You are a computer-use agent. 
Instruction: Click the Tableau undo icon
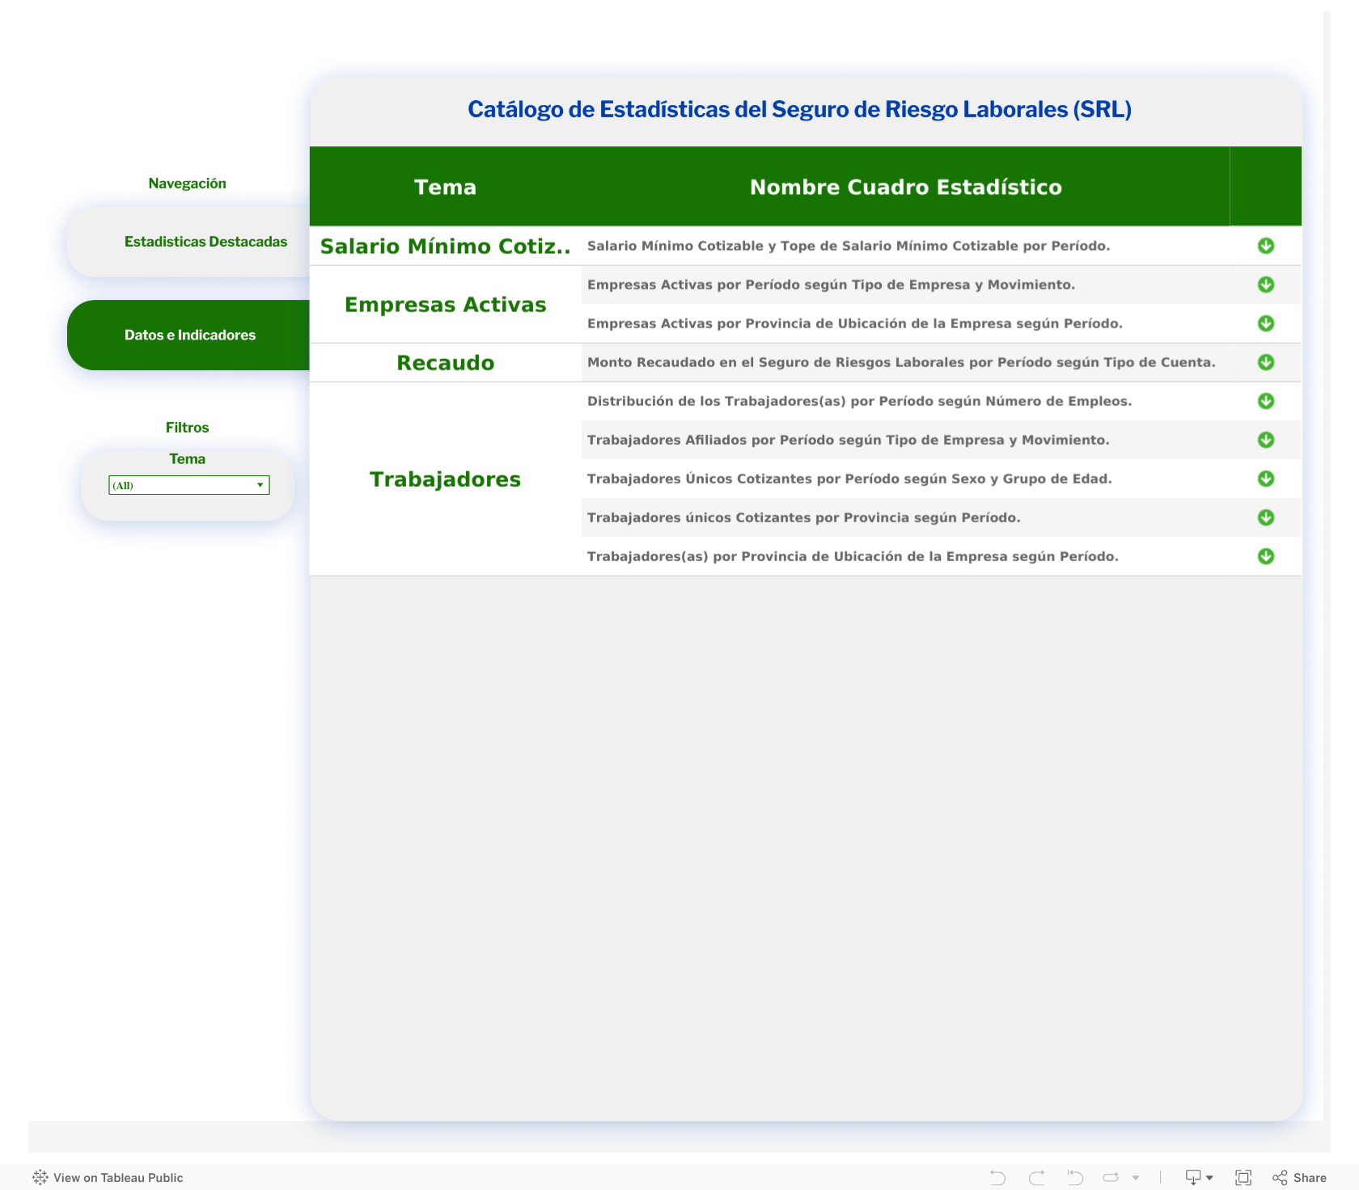pyautogui.click(x=998, y=1177)
